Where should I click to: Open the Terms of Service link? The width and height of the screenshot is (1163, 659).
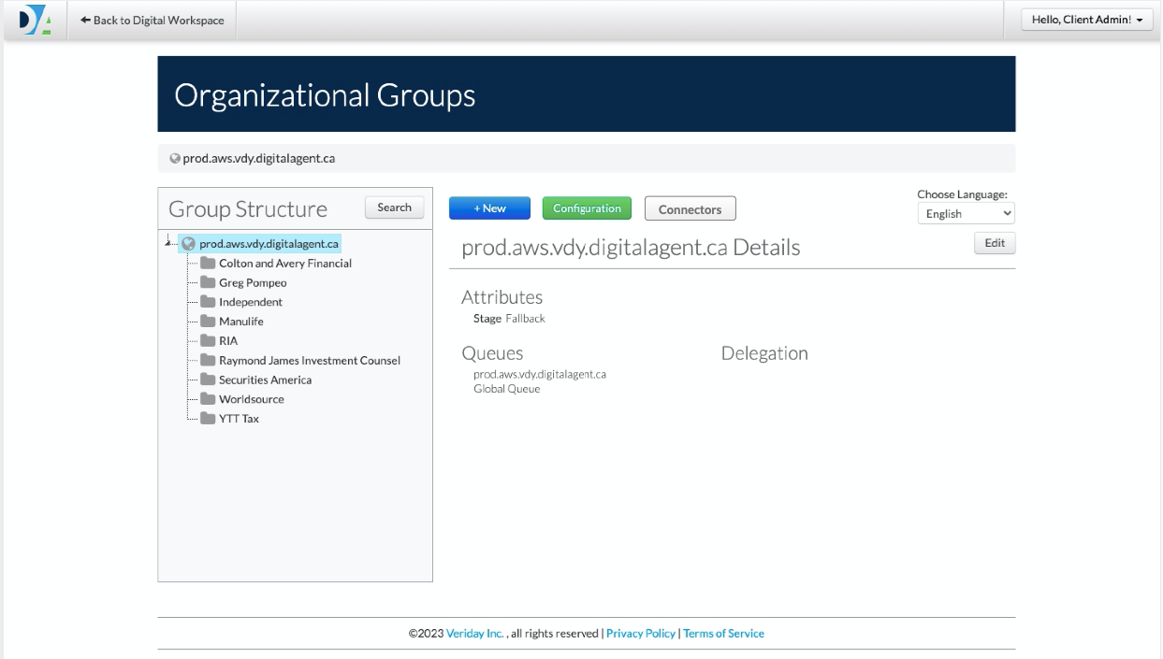[723, 634]
